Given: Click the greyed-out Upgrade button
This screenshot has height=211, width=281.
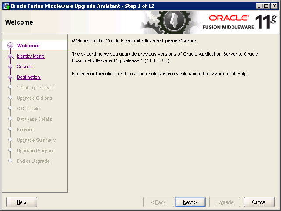Looking at the screenshot, I should (x=225, y=202).
